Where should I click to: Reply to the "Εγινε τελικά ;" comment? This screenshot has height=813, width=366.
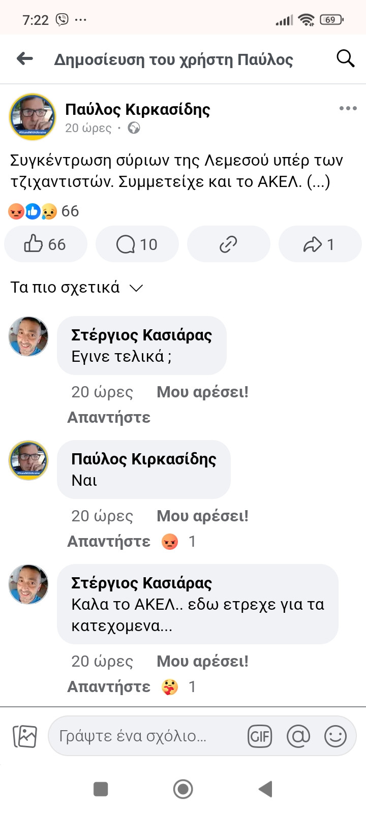[109, 418]
